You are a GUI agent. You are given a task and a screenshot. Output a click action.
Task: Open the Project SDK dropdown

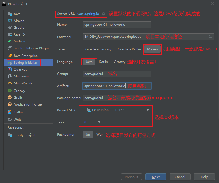[117, 110]
